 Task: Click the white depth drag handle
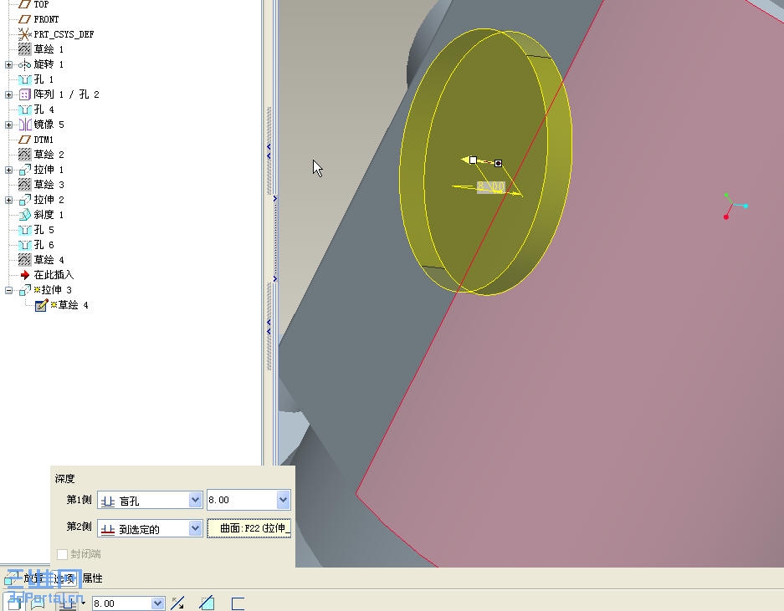click(473, 160)
